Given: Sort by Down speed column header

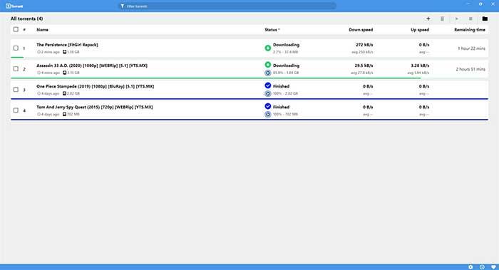Looking at the screenshot, I should (361, 30).
